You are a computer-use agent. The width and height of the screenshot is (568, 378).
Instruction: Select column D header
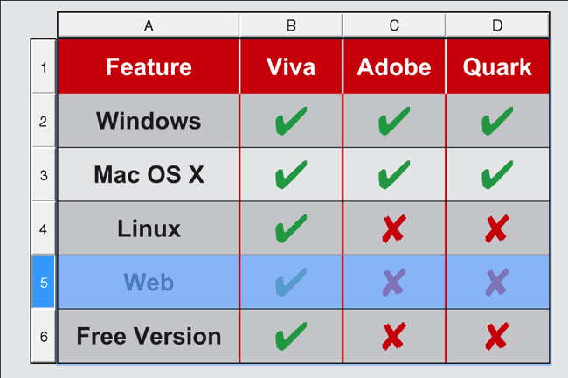tap(497, 25)
